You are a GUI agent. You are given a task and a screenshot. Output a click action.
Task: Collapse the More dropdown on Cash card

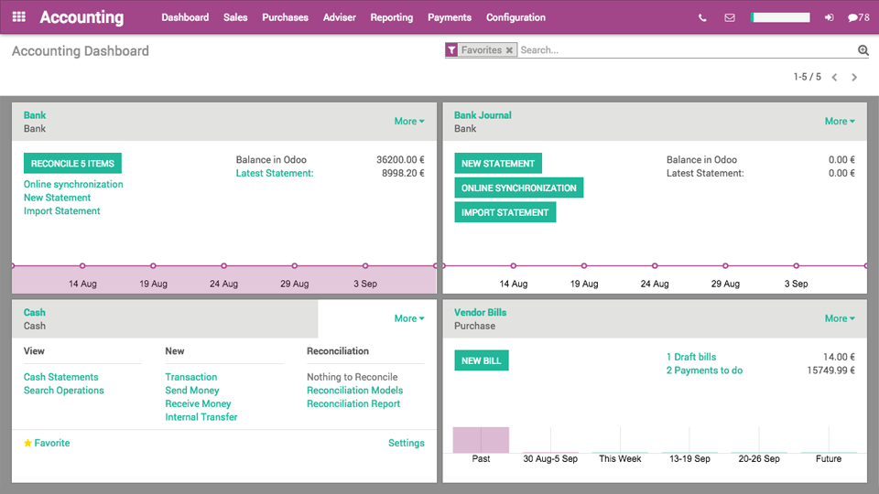[x=408, y=318]
